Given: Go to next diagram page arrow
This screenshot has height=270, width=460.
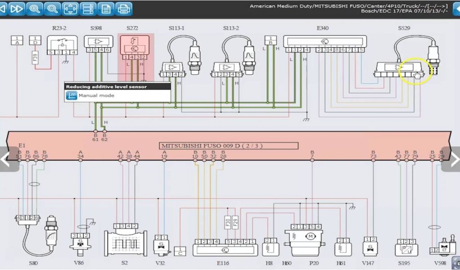Looking at the screenshot, I should (x=453, y=159).
